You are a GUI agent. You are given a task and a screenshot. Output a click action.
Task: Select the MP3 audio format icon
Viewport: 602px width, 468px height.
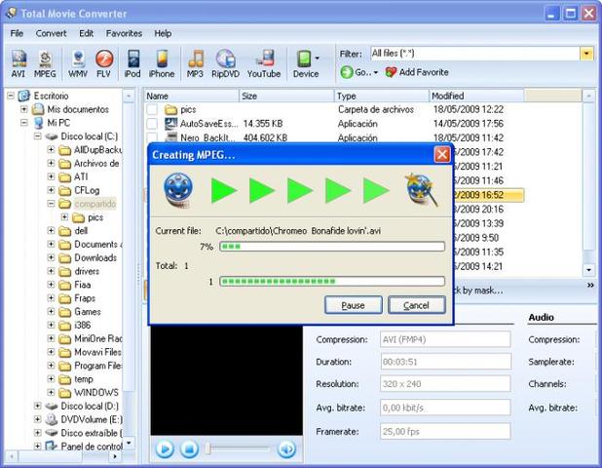click(x=196, y=63)
